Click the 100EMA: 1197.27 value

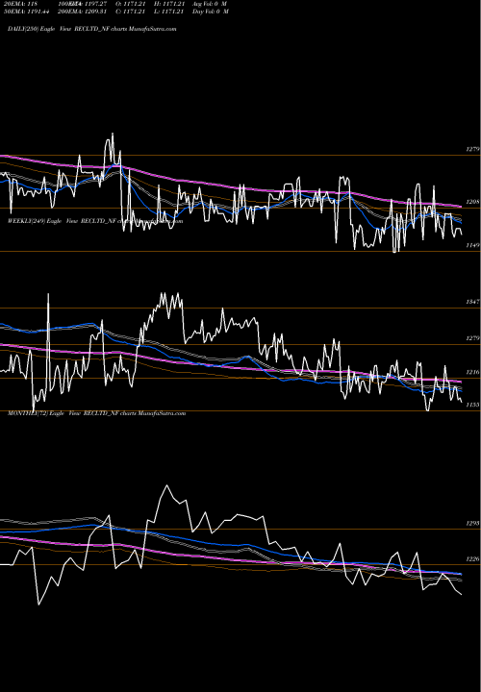(x=82, y=4)
